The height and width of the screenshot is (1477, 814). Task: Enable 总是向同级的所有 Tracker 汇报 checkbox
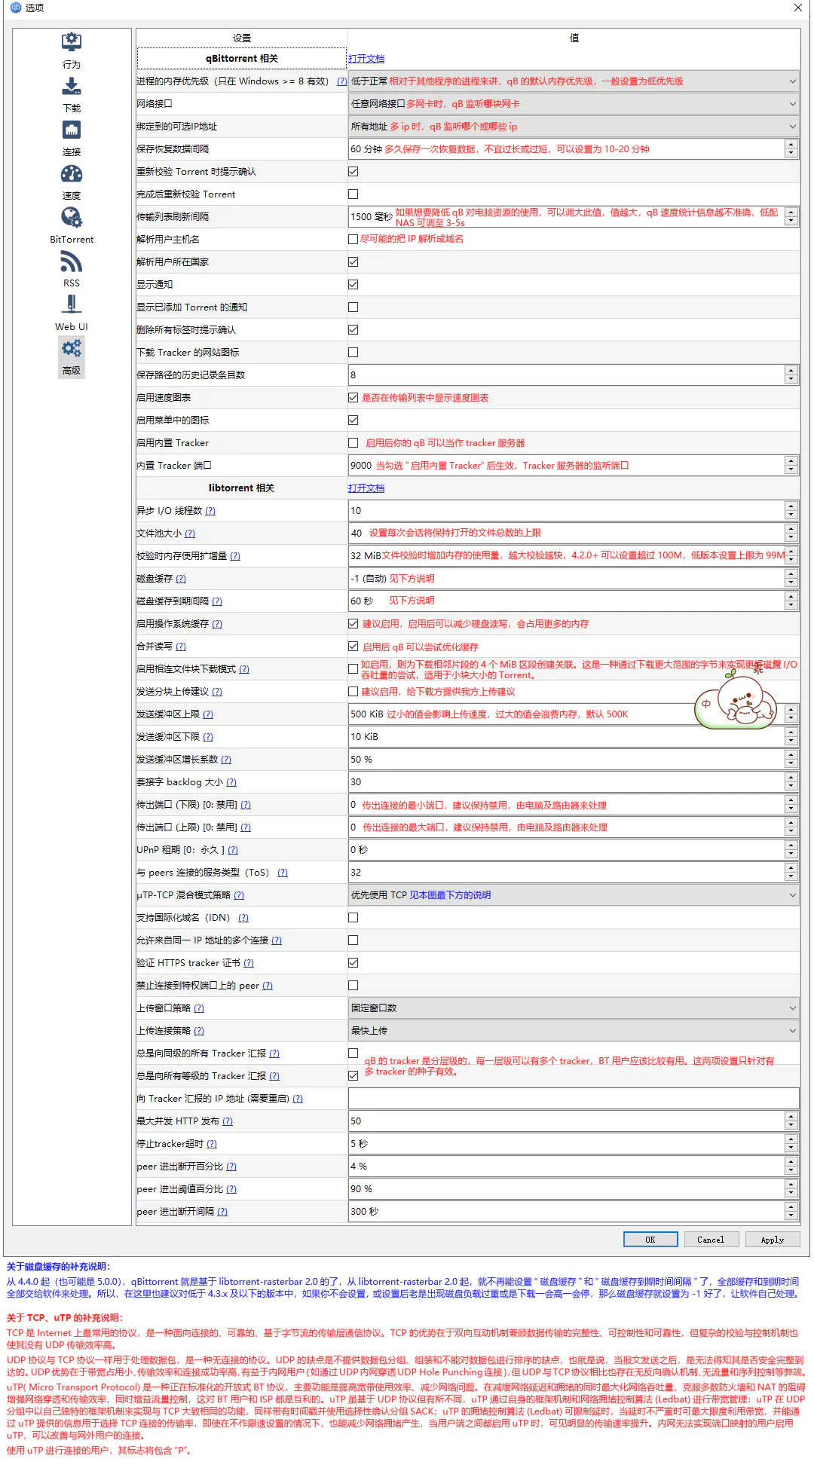353,1053
